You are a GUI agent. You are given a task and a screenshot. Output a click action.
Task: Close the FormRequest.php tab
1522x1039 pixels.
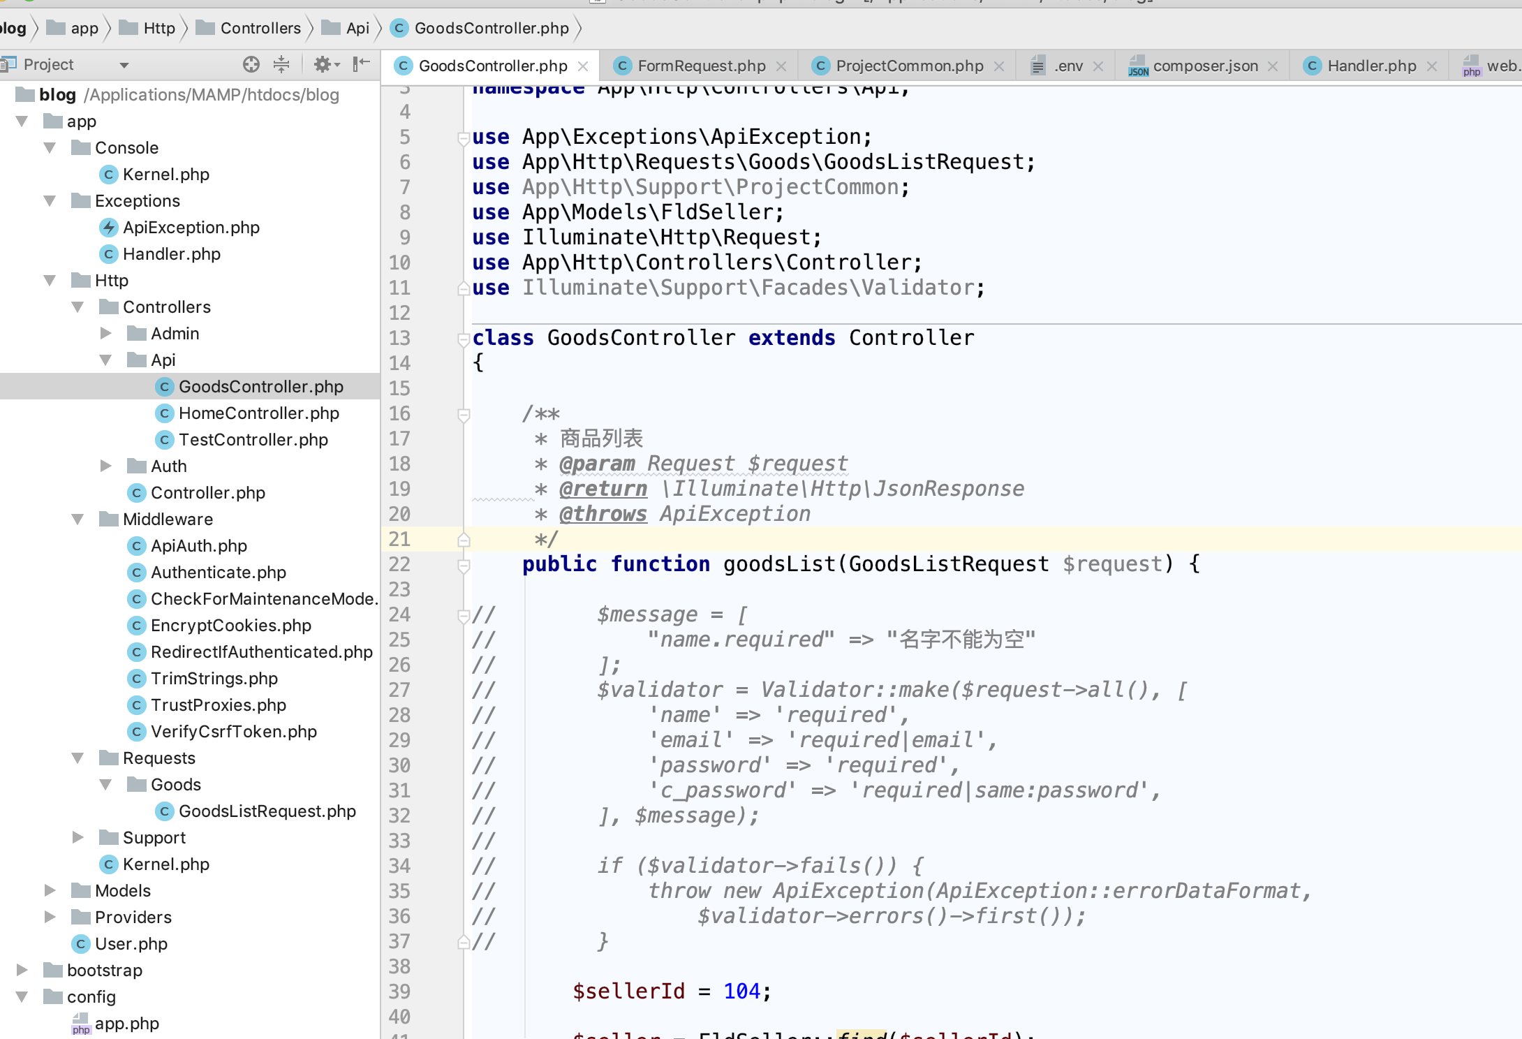[x=781, y=66]
